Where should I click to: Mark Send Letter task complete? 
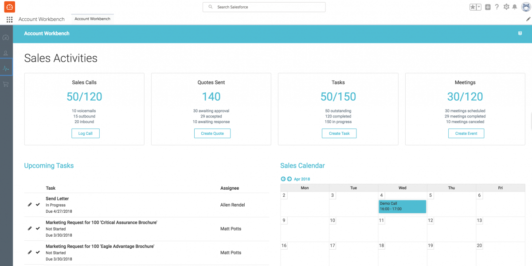(x=38, y=205)
